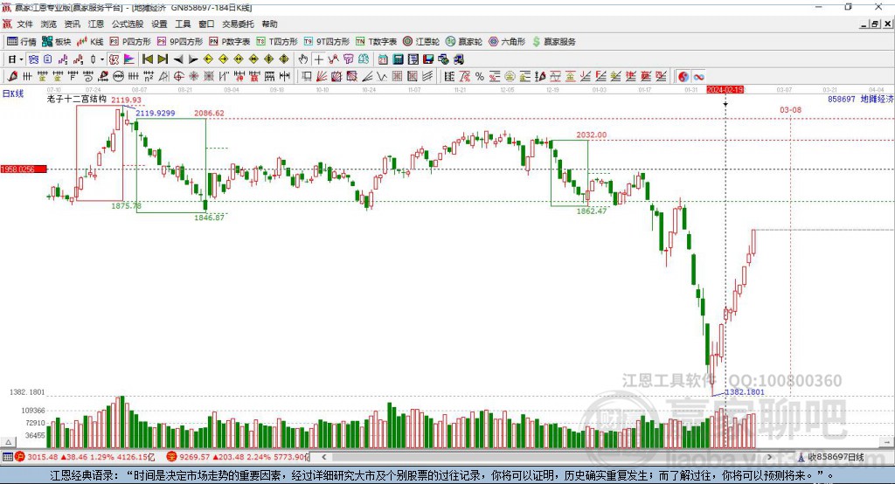895x484 pixels.
Task: Open the 赢家轮 wheel tool
Action: tap(464, 42)
